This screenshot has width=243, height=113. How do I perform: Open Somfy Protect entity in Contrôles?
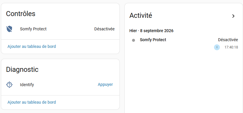33,29
